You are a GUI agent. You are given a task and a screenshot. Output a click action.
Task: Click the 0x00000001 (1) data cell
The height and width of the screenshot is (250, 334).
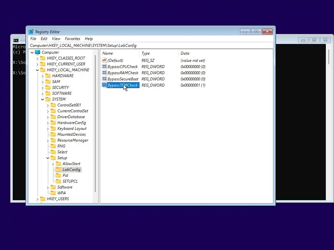click(193, 85)
